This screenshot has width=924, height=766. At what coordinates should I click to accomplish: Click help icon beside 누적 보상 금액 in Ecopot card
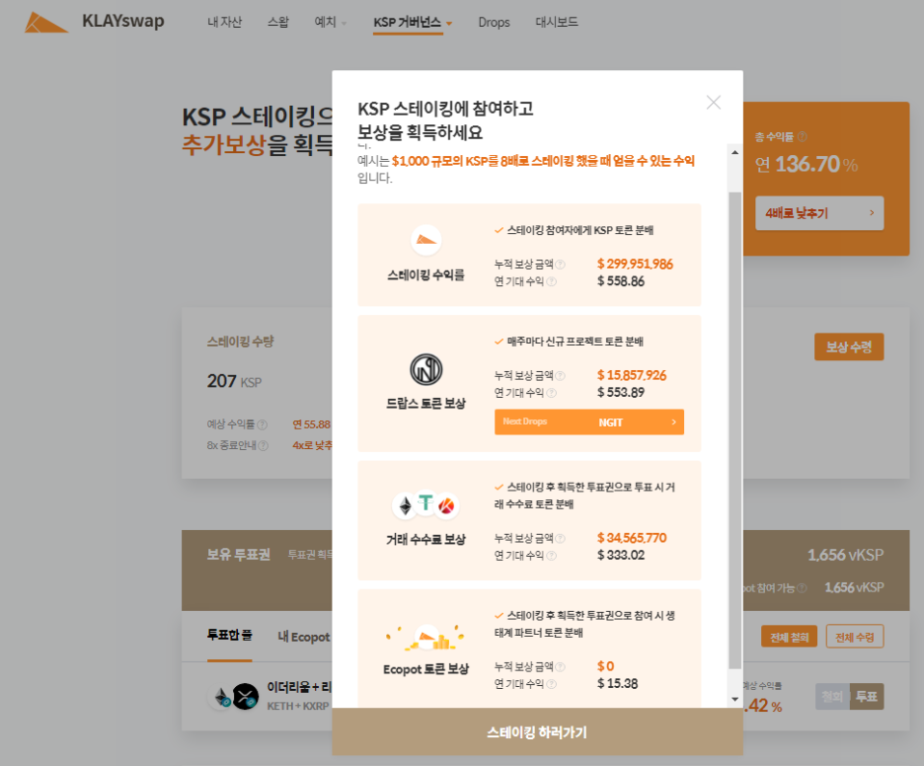point(561,667)
